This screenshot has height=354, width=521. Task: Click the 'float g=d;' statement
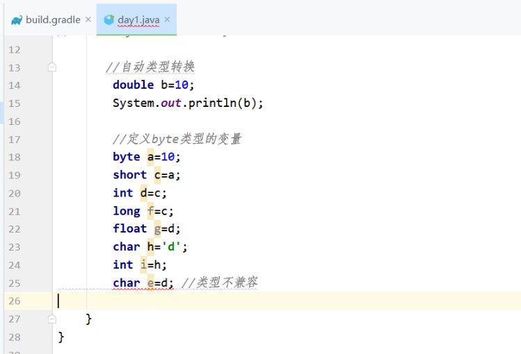pos(147,228)
